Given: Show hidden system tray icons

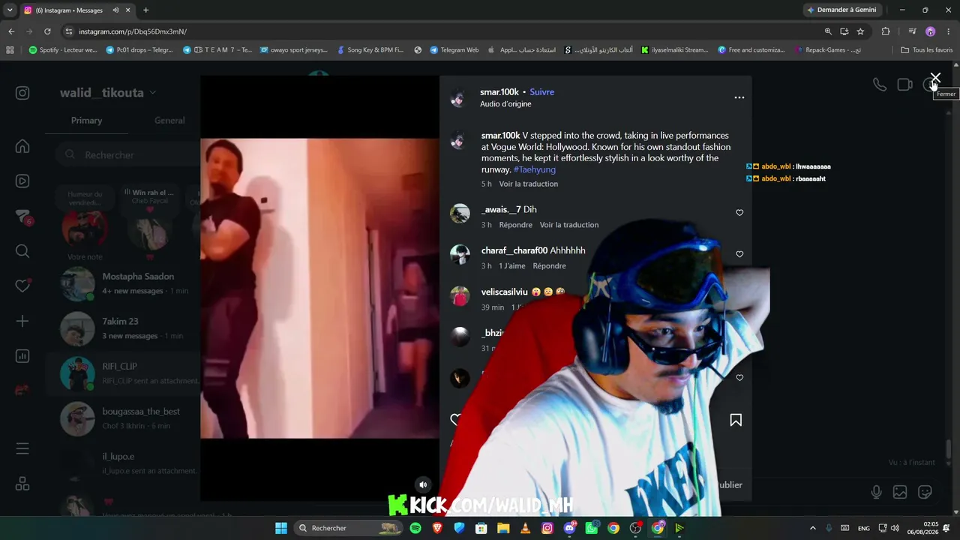Looking at the screenshot, I should (812, 528).
